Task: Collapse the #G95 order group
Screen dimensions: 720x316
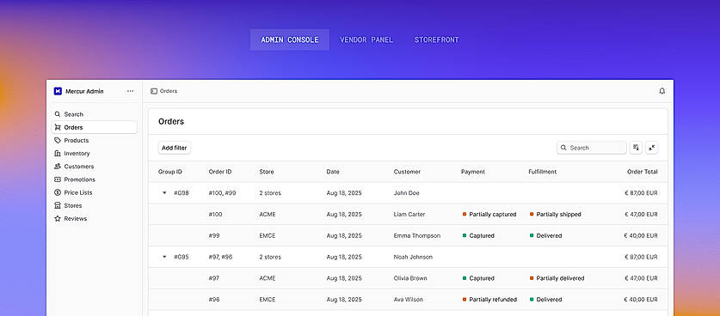Action: 164,257
